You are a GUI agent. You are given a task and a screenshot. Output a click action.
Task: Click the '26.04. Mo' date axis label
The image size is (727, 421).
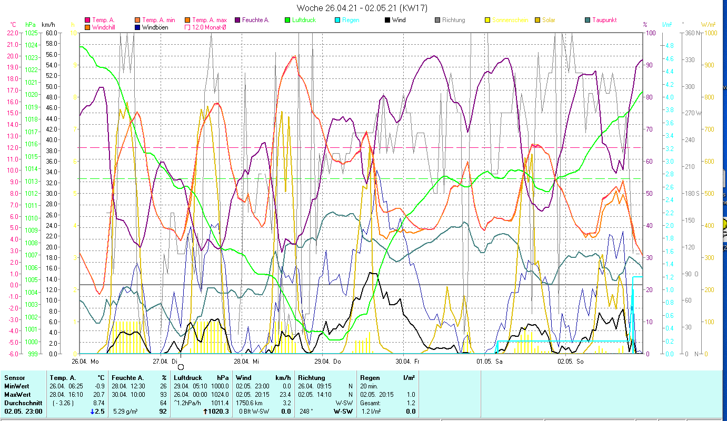click(85, 362)
